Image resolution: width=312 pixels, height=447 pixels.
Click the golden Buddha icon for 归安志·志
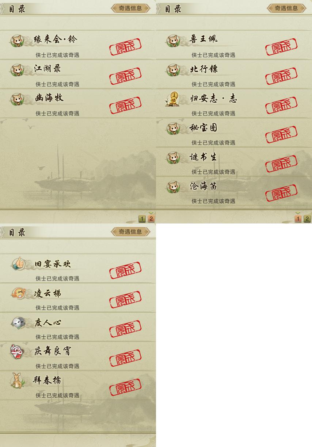click(x=172, y=99)
